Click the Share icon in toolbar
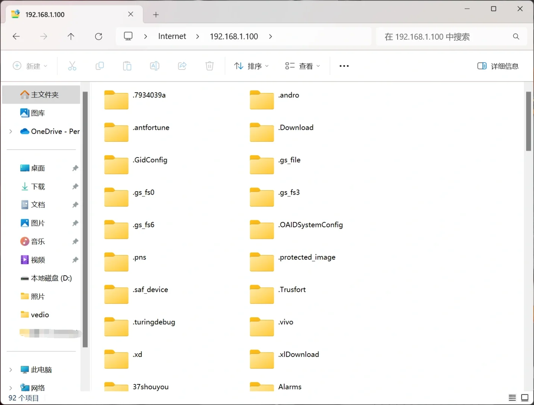534x405 pixels. [x=182, y=66]
